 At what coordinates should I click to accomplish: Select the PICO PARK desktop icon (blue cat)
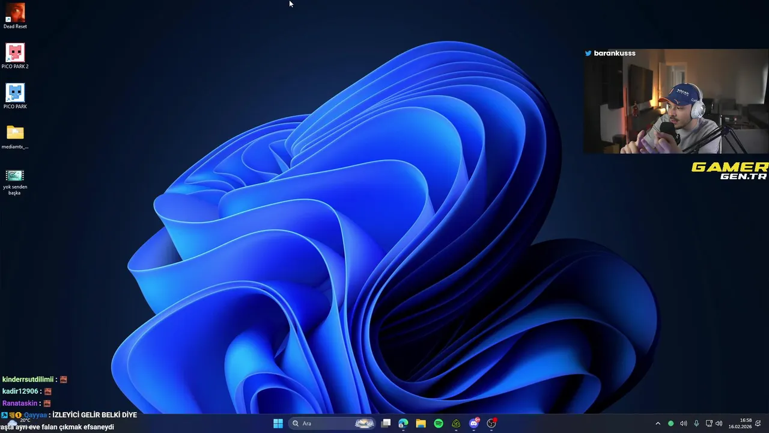(x=15, y=96)
